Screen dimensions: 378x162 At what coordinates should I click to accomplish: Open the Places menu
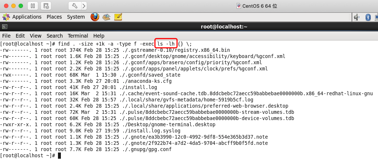coord(54,17)
